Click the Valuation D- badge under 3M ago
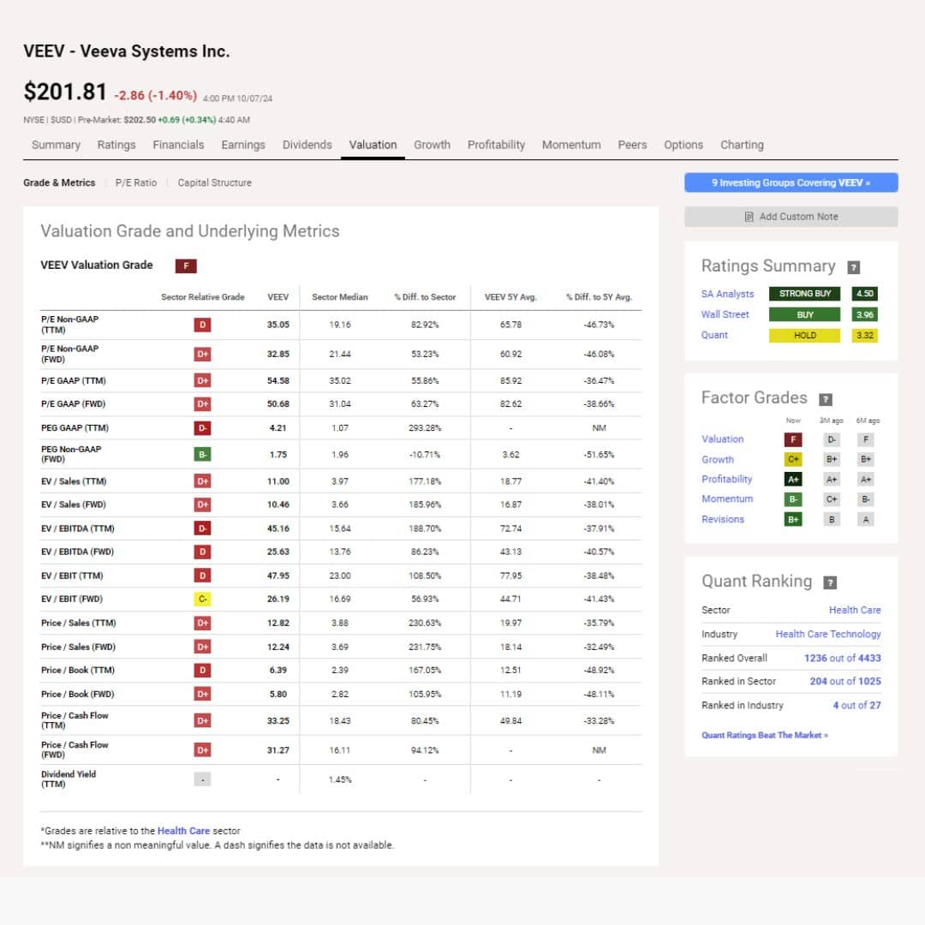925x925 pixels. coord(831,439)
